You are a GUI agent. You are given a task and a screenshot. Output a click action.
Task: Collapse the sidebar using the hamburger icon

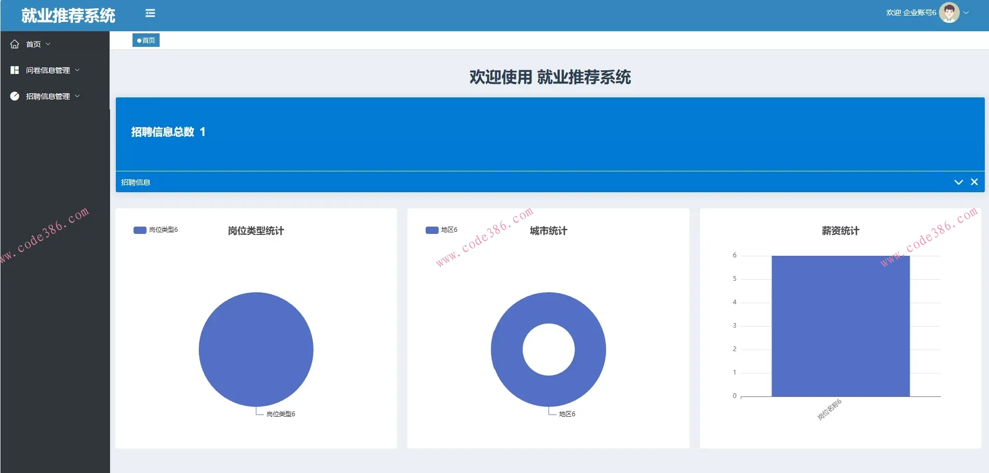click(x=150, y=13)
